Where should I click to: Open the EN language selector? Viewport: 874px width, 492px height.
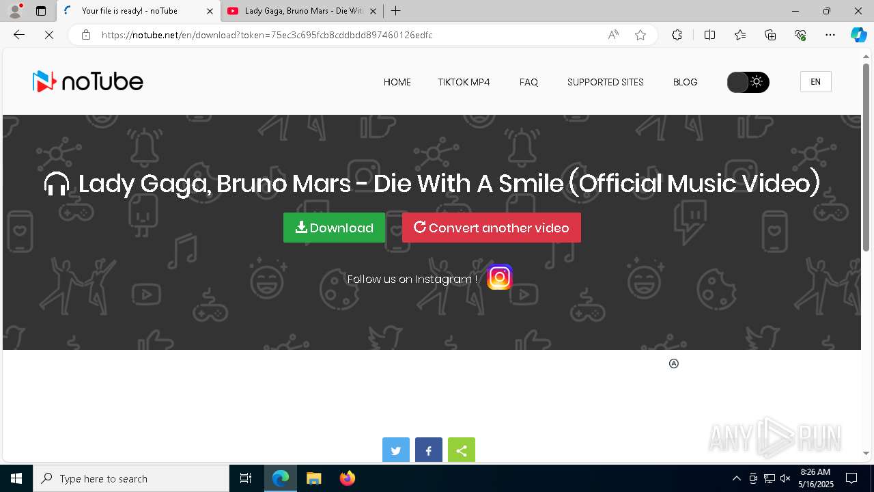click(x=815, y=82)
